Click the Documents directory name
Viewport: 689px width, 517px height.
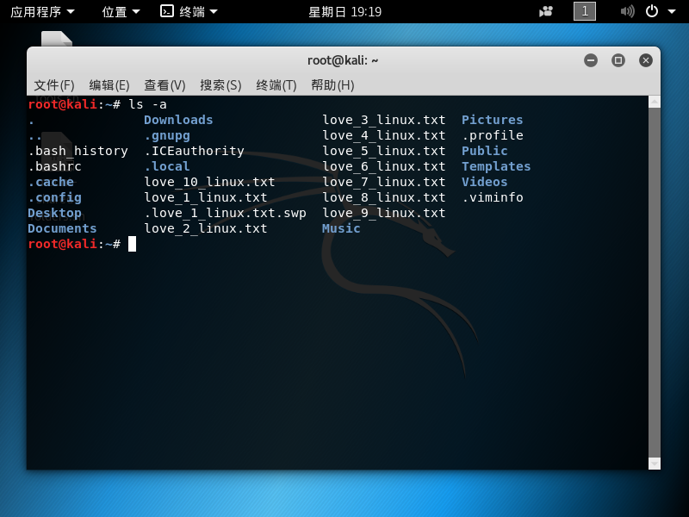[62, 228]
